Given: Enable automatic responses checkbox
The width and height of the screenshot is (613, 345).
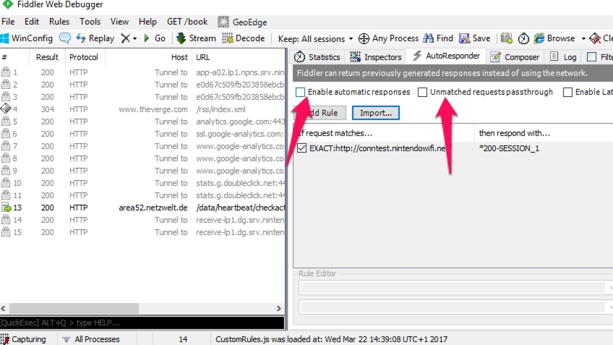Looking at the screenshot, I should coord(300,92).
